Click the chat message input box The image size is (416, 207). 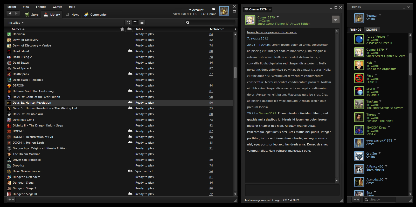(292, 190)
